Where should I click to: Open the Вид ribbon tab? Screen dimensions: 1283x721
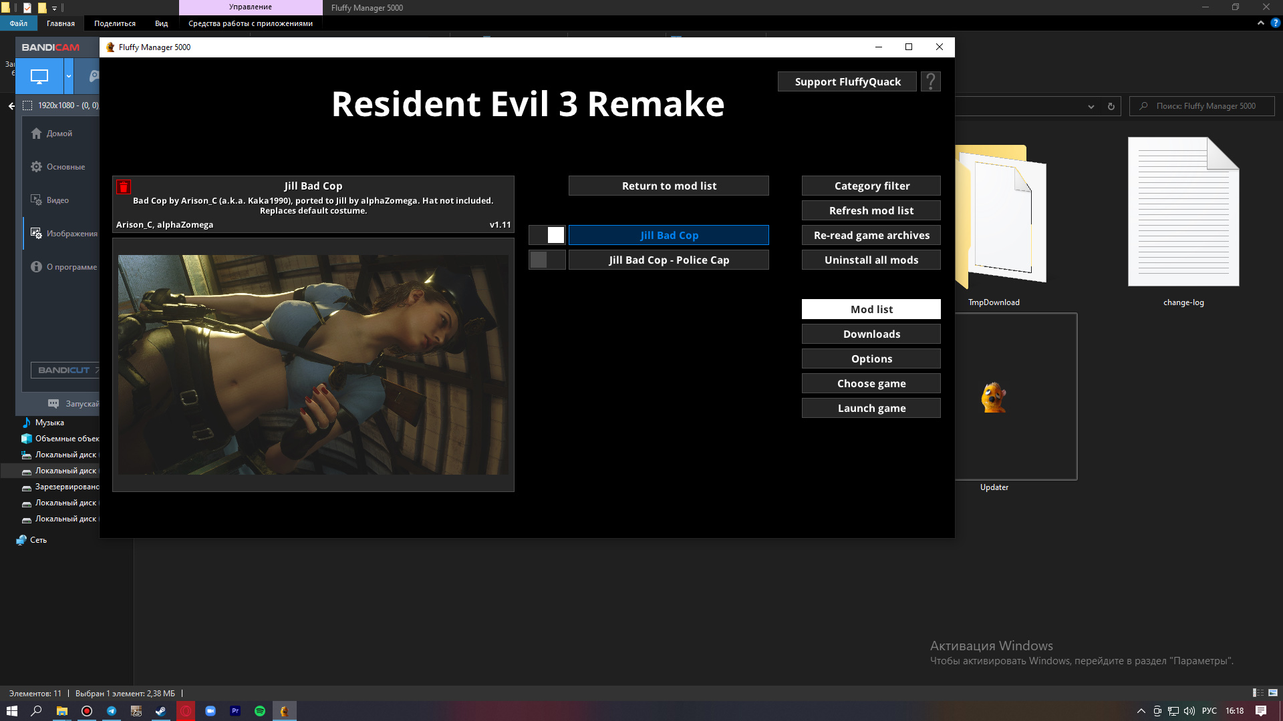tap(161, 23)
